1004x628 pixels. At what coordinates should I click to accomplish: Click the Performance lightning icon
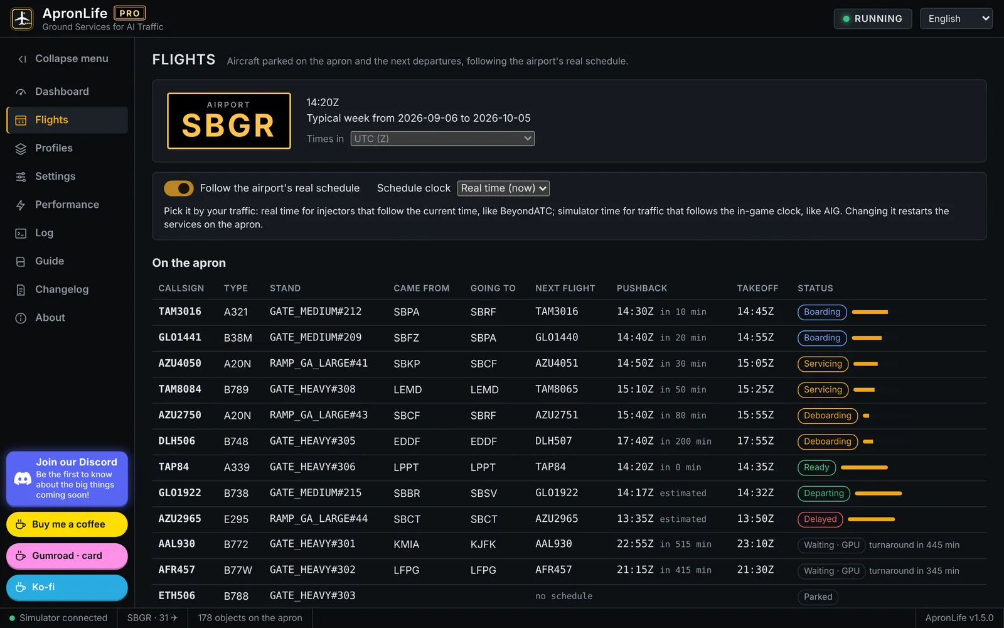[x=21, y=205]
